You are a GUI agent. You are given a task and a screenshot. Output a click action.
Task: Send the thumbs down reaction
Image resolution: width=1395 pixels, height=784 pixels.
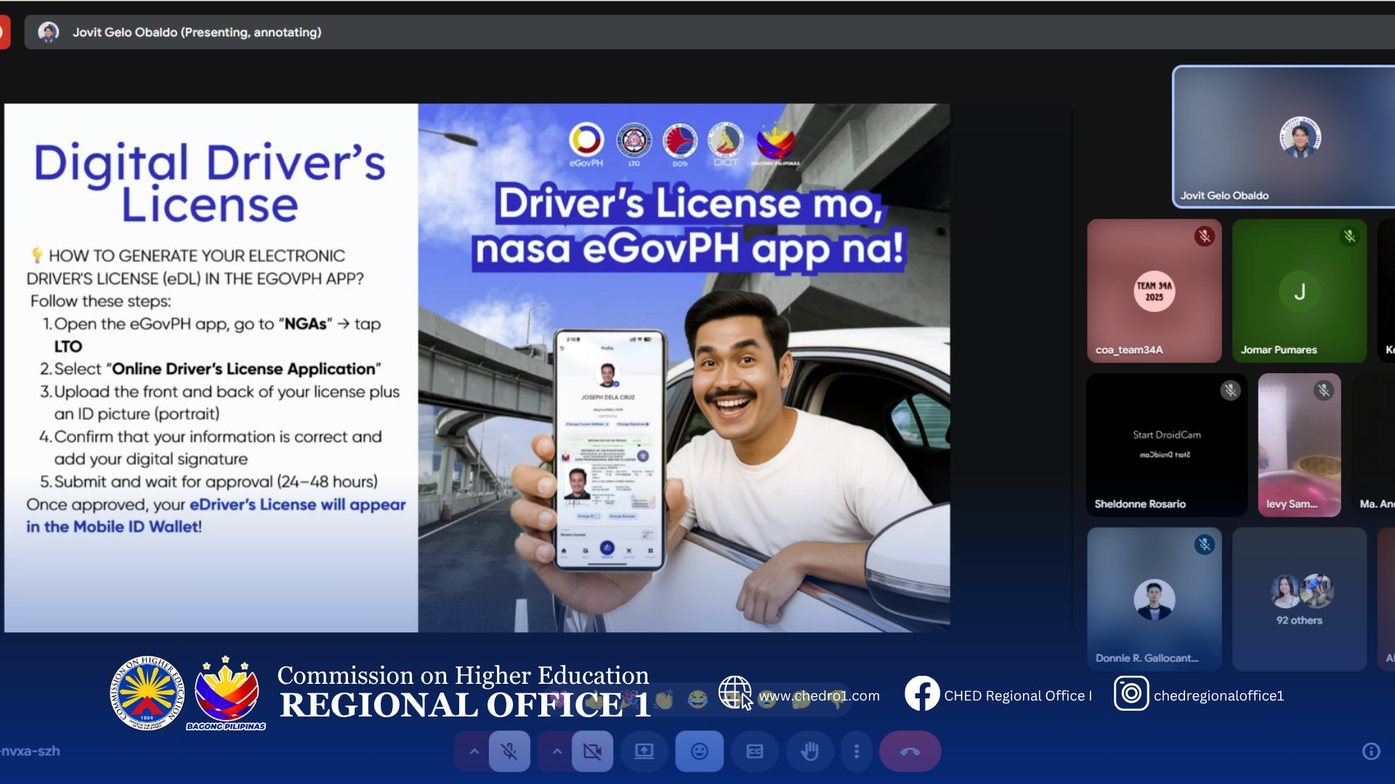(837, 700)
